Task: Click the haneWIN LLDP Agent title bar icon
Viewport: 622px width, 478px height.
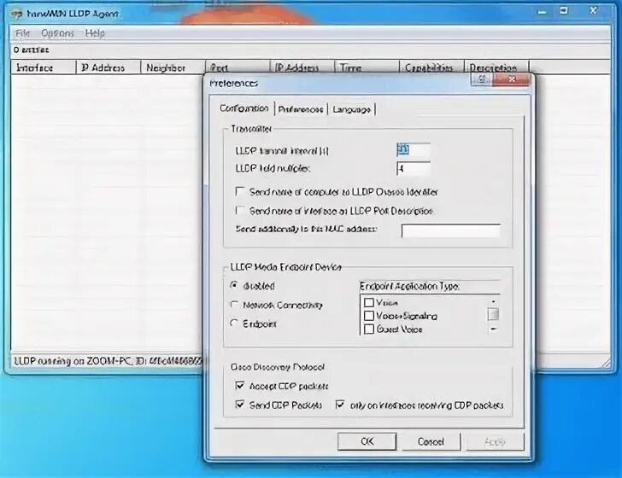Action: click(x=17, y=14)
